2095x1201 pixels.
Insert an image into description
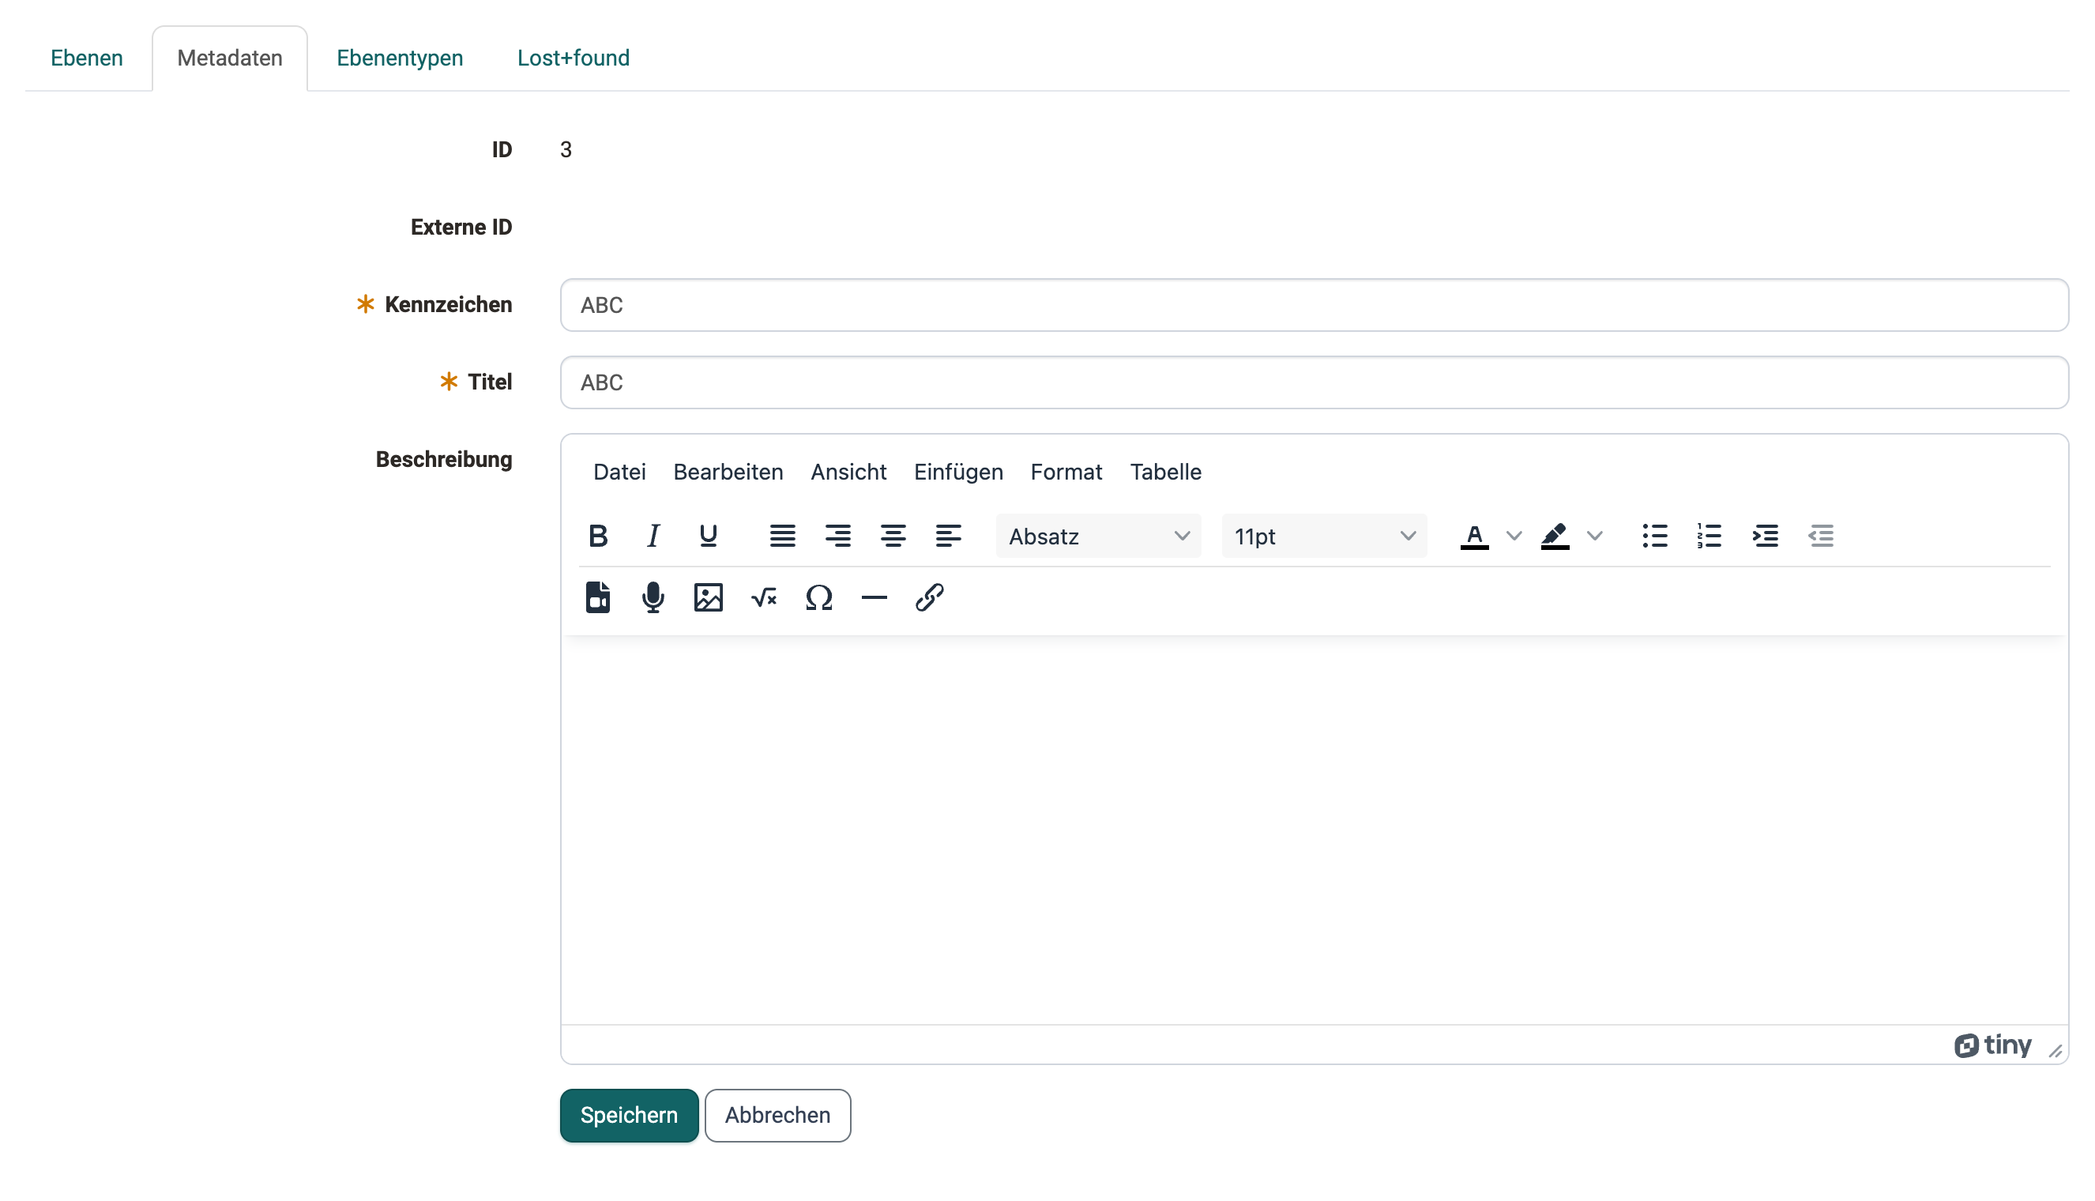(x=709, y=597)
